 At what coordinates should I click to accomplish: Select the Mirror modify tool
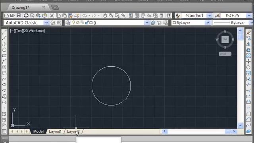(x=248, y=44)
